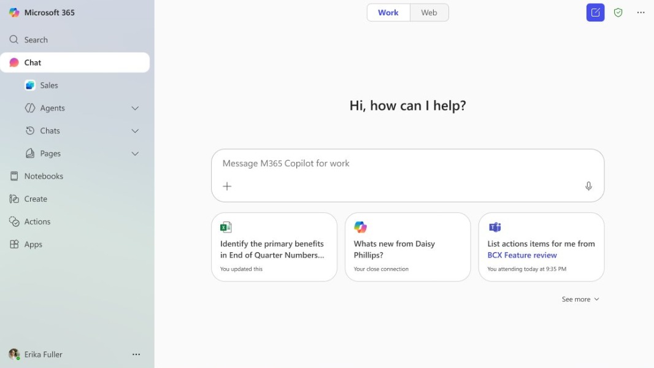Image resolution: width=654 pixels, height=368 pixels.
Task: Click the Create icon in sidebar
Action: click(x=13, y=199)
